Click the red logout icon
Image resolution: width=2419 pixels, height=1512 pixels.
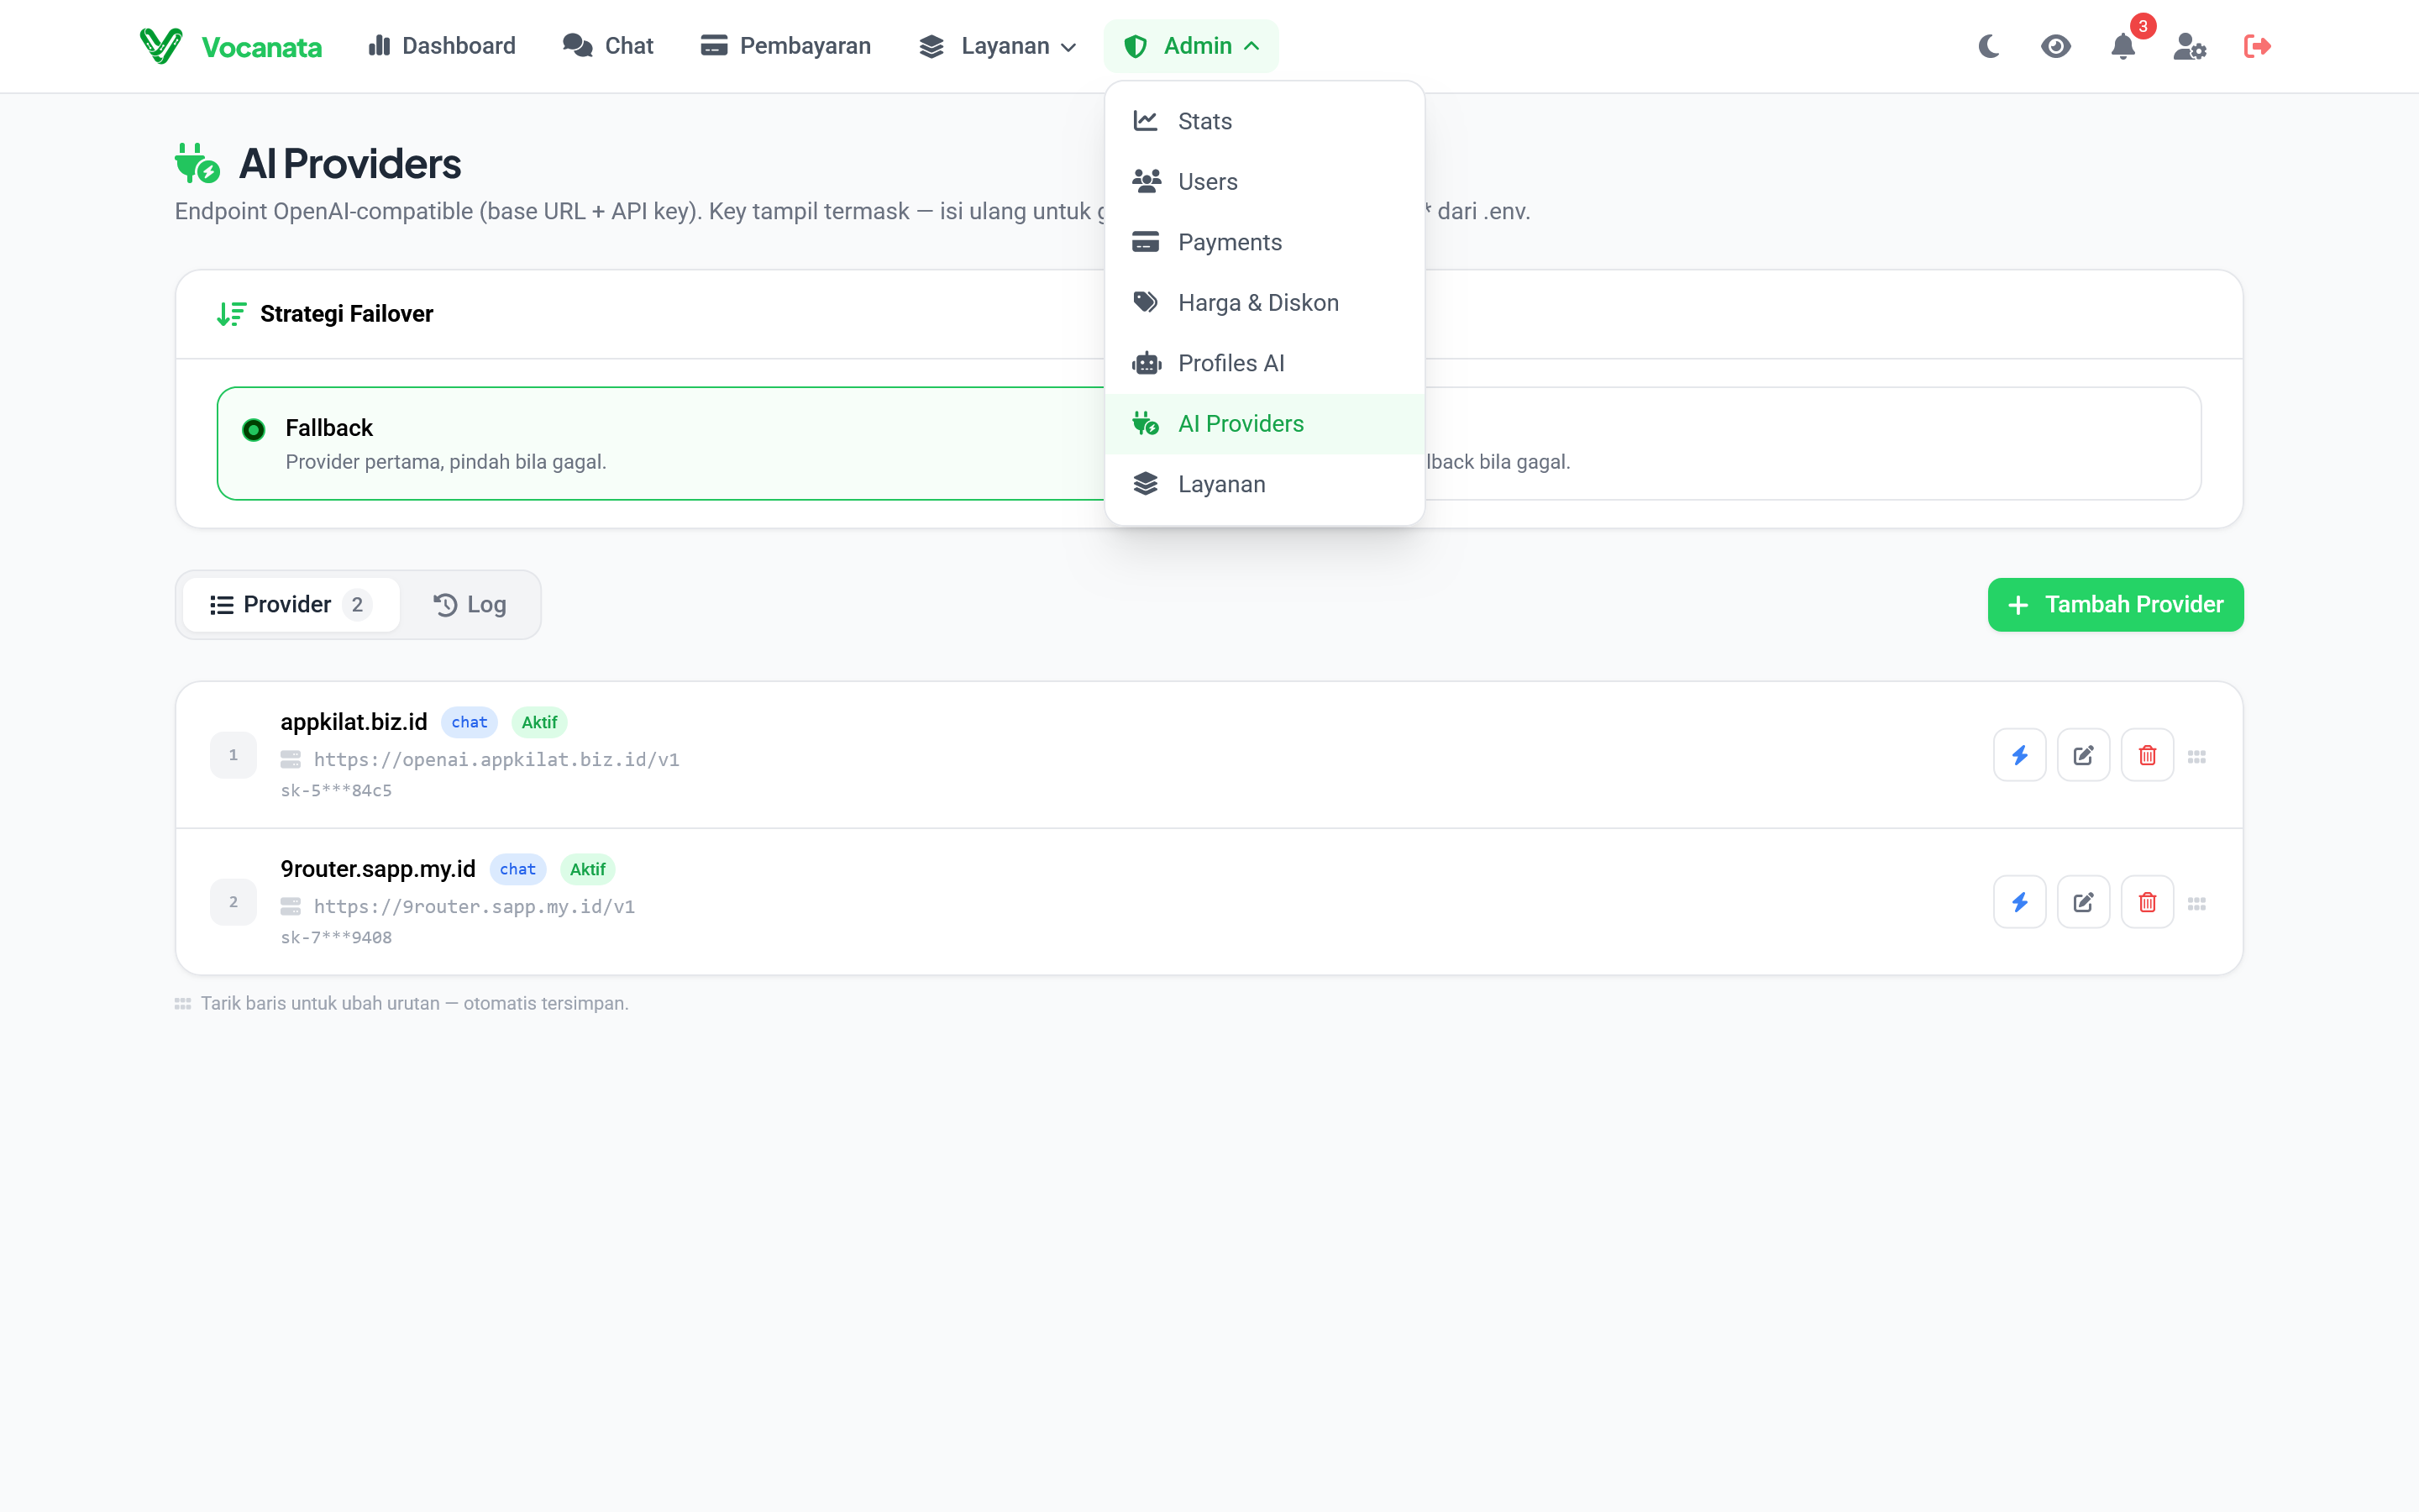point(2257,46)
